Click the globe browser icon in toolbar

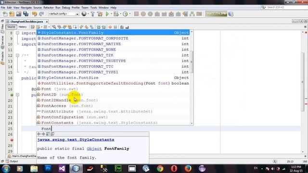(x=84, y=14)
